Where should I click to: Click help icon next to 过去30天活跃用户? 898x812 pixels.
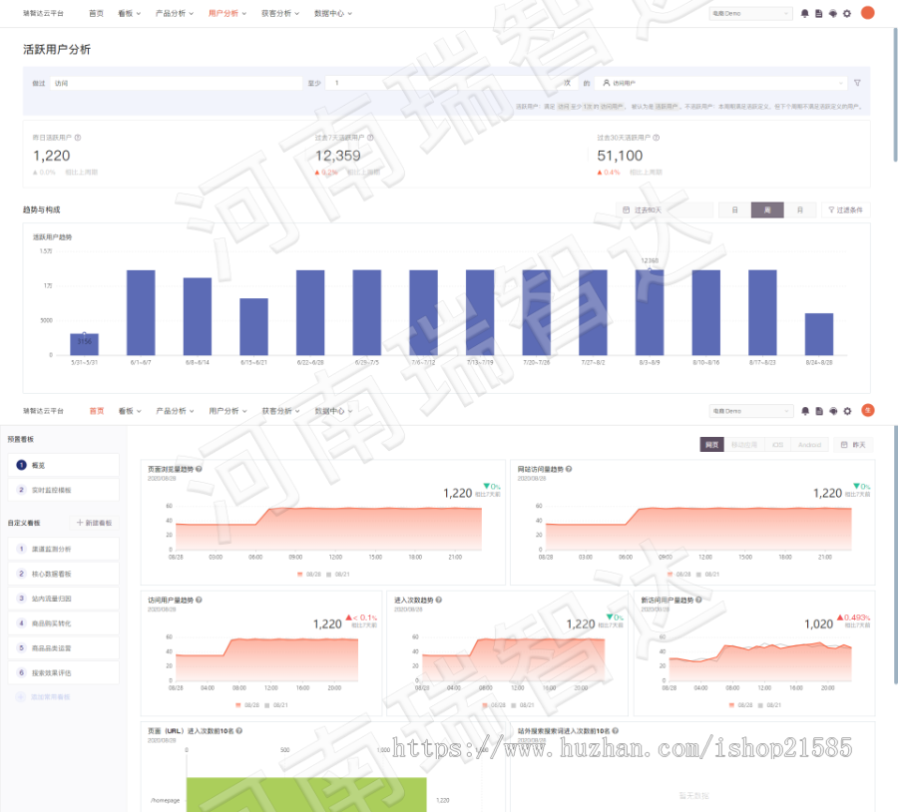point(657,138)
